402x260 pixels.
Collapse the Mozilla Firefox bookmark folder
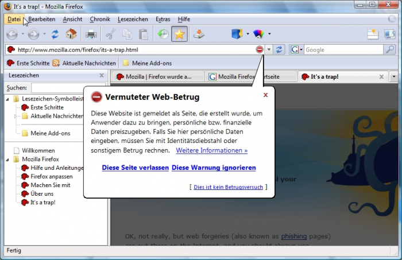point(7,160)
